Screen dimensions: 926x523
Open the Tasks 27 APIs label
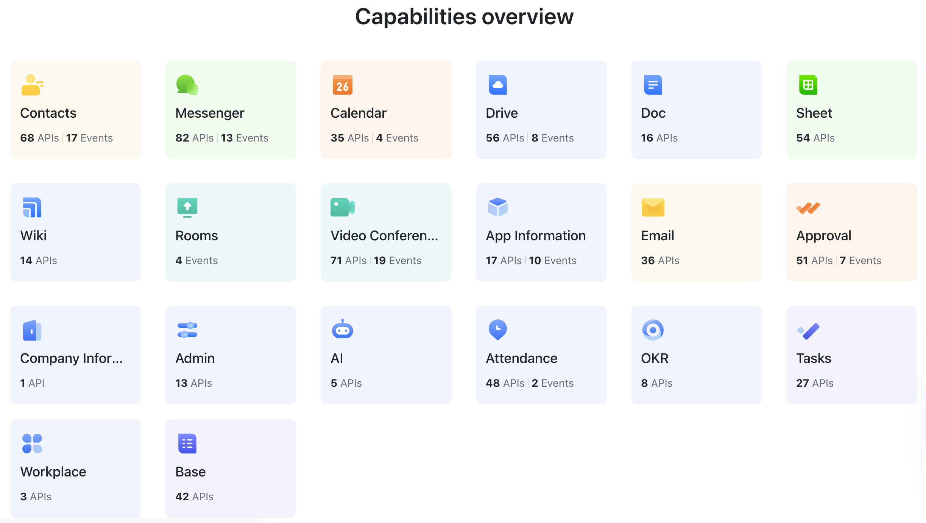coord(815,383)
